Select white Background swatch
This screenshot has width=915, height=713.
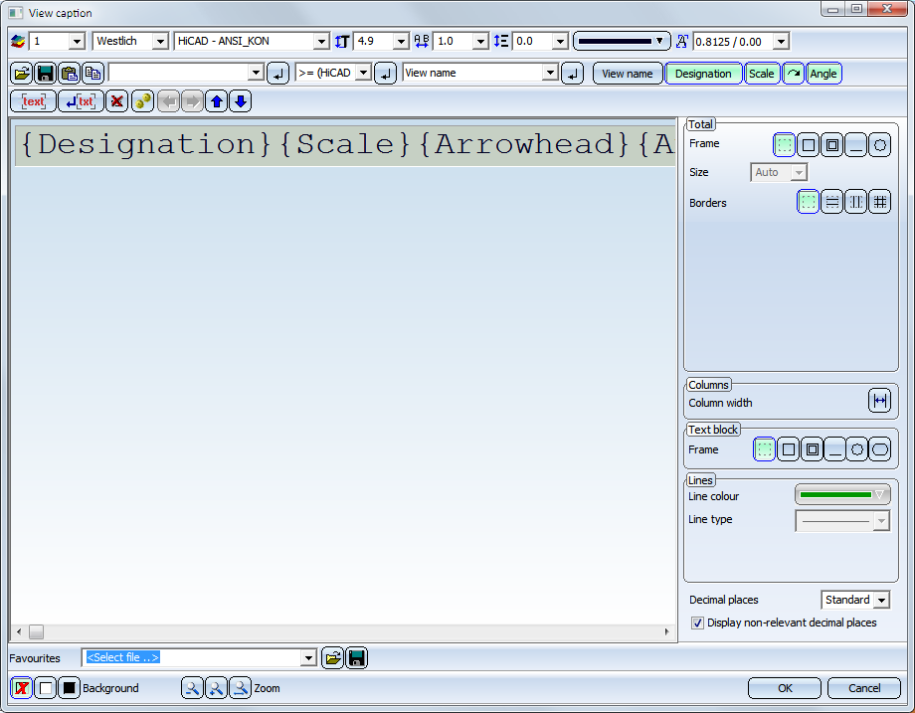pos(46,688)
